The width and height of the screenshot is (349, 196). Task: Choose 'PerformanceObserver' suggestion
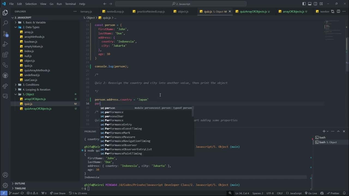147,145
